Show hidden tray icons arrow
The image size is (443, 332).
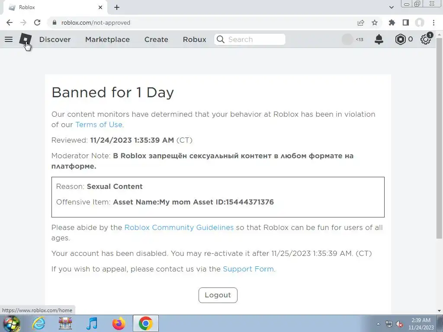tap(378, 324)
